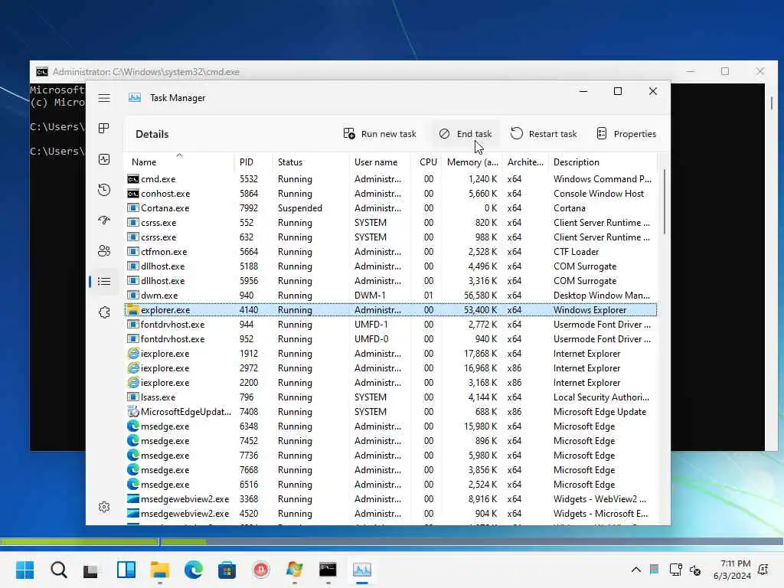The height and width of the screenshot is (588, 784).
Task: Switch to the Processes page icon
Action: (x=104, y=129)
